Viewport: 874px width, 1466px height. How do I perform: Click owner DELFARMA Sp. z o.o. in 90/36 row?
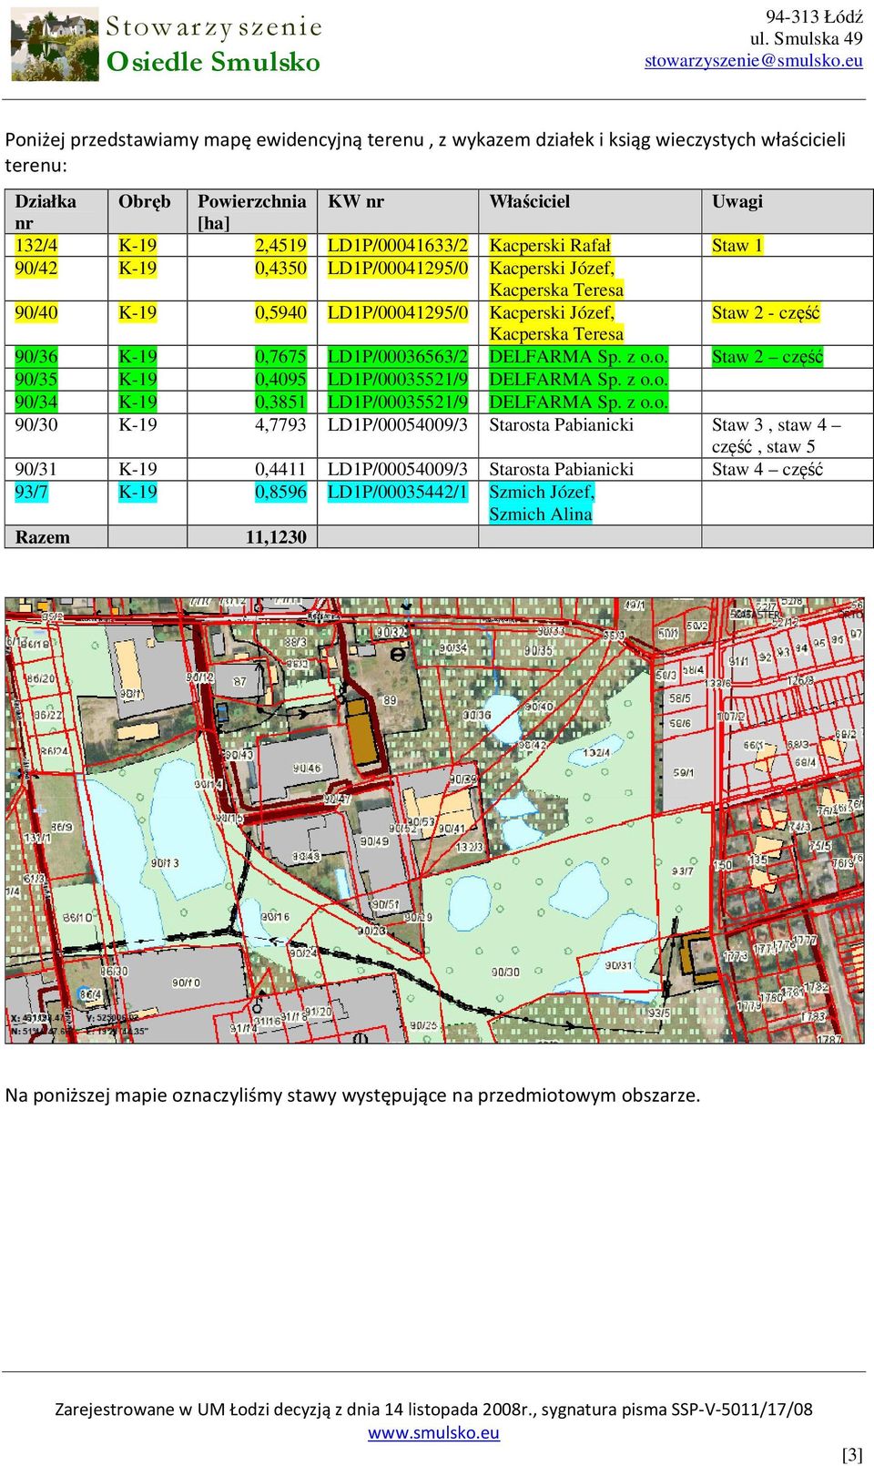point(579,357)
